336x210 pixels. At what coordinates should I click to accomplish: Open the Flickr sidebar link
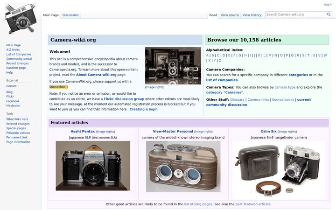tap(10, 97)
